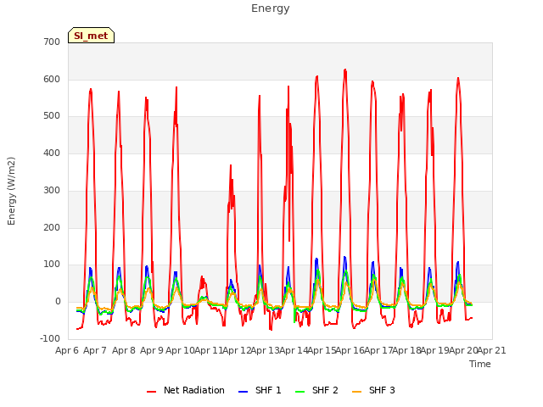This screenshot has width=543, height=407.
Task: Click the Energy (W/m2) y-axis label
Action: tap(11, 191)
